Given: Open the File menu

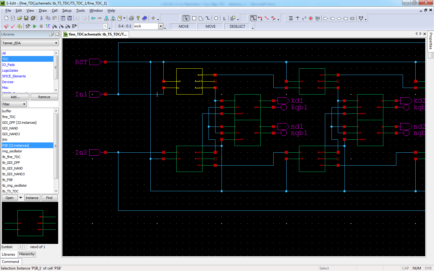Looking at the screenshot, I should point(8,11).
